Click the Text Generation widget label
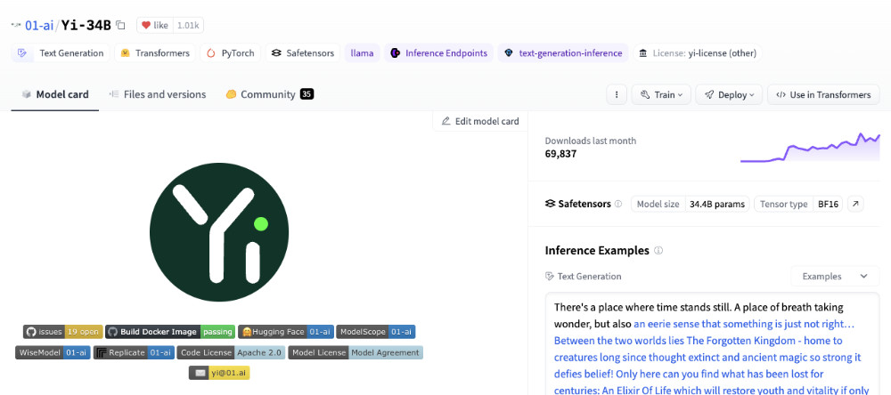This screenshot has width=891, height=395. pyautogui.click(x=583, y=277)
